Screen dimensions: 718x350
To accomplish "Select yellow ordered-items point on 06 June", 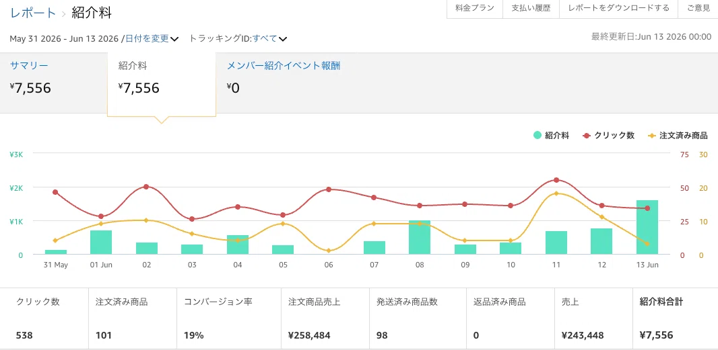I will (328, 251).
